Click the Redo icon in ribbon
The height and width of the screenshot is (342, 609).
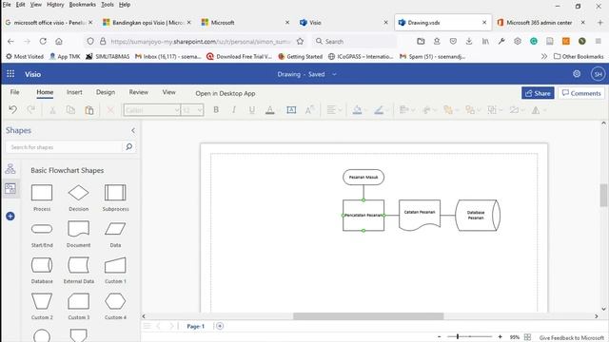(31, 110)
